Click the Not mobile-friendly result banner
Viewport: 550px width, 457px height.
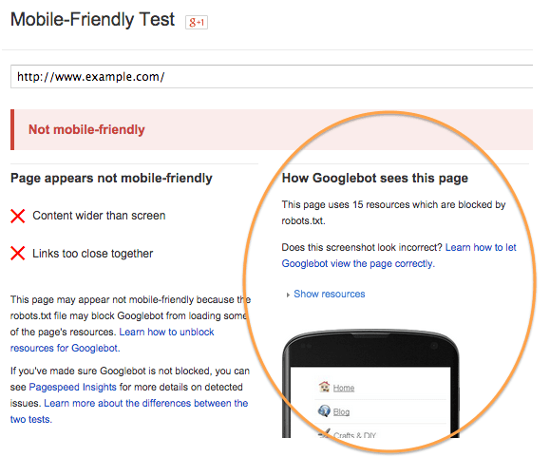(x=272, y=130)
